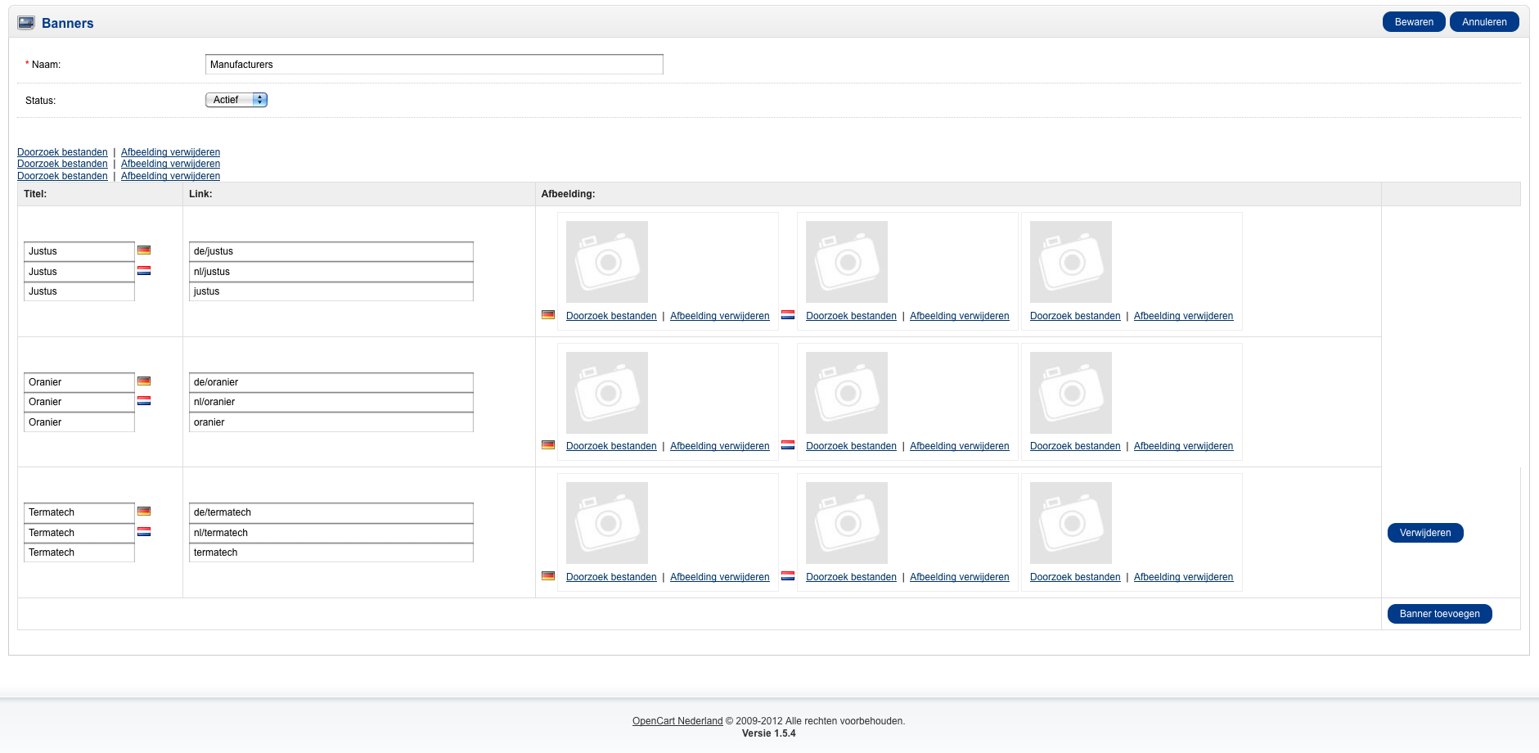Viewport: 1539px width, 753px height.
Task: Click German flag next to Termatech images
Action: pyautogui.click(x=548, y=576)
